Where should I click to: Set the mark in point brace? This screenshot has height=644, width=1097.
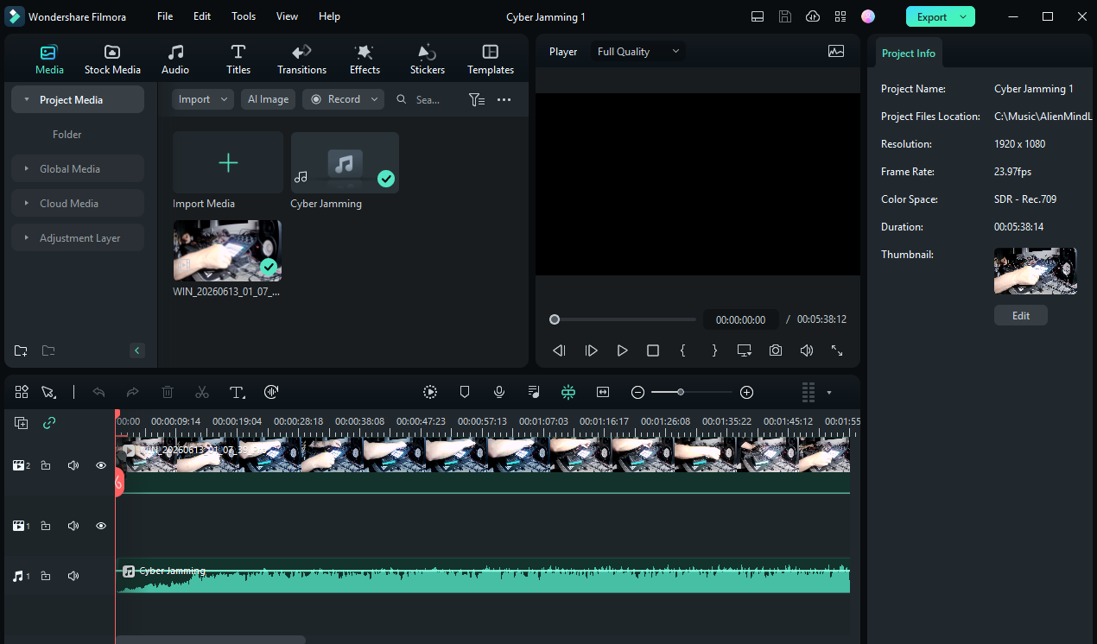click(x=683, y=350)
